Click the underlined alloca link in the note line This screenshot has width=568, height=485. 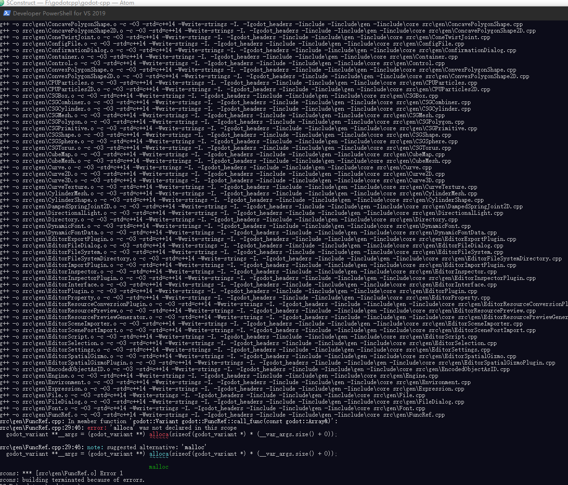pos(158,453)
